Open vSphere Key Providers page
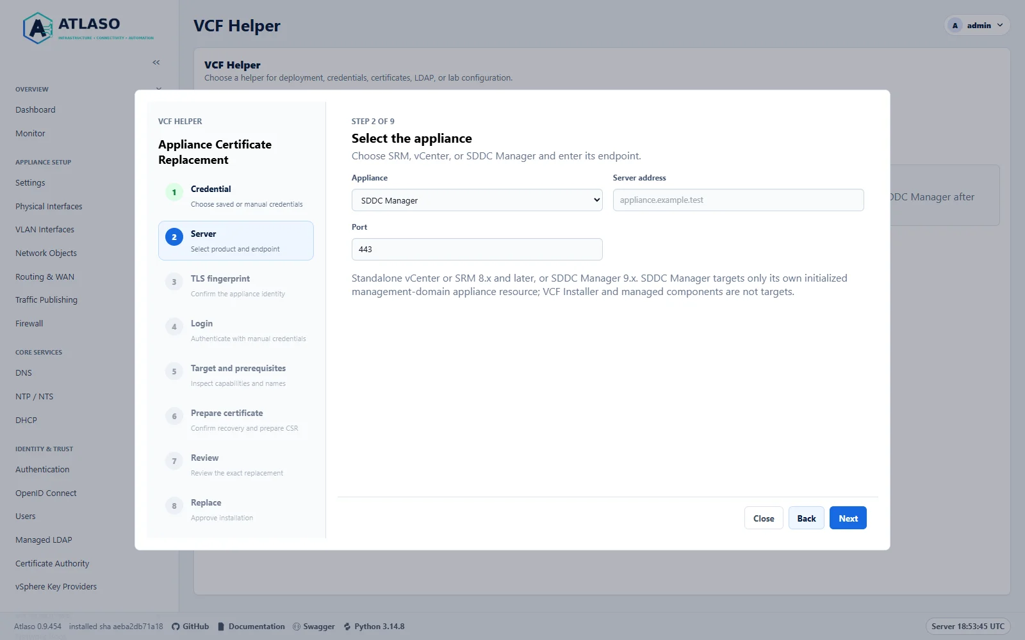 (56, 587)
